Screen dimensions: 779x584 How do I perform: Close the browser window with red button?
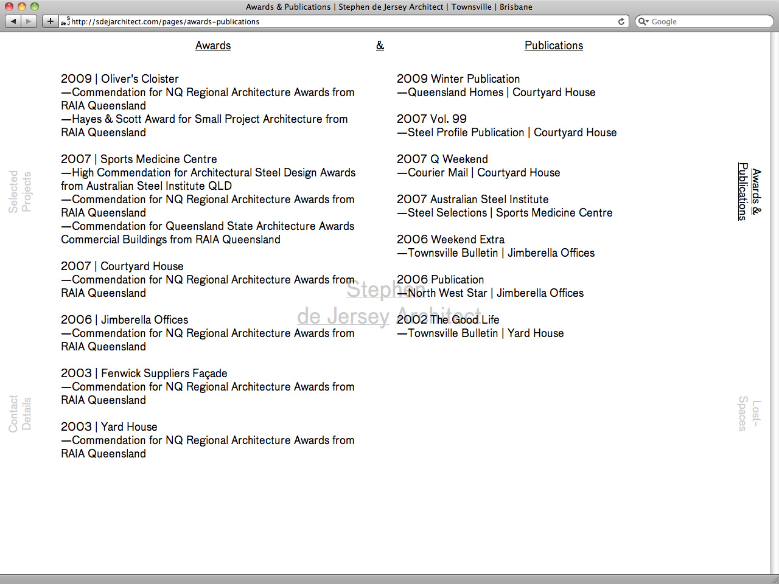(9, 7)
